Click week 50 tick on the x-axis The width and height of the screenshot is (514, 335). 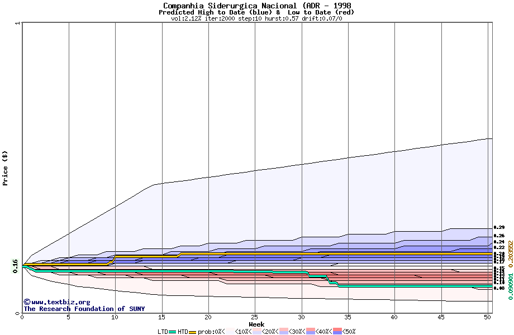(x=487, y=317)
